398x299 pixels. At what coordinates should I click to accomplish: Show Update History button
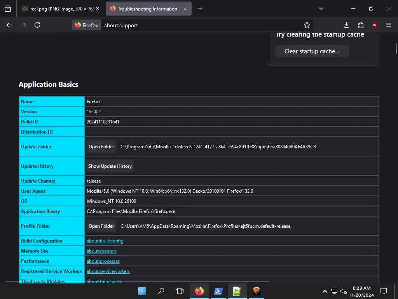point(110,166)
